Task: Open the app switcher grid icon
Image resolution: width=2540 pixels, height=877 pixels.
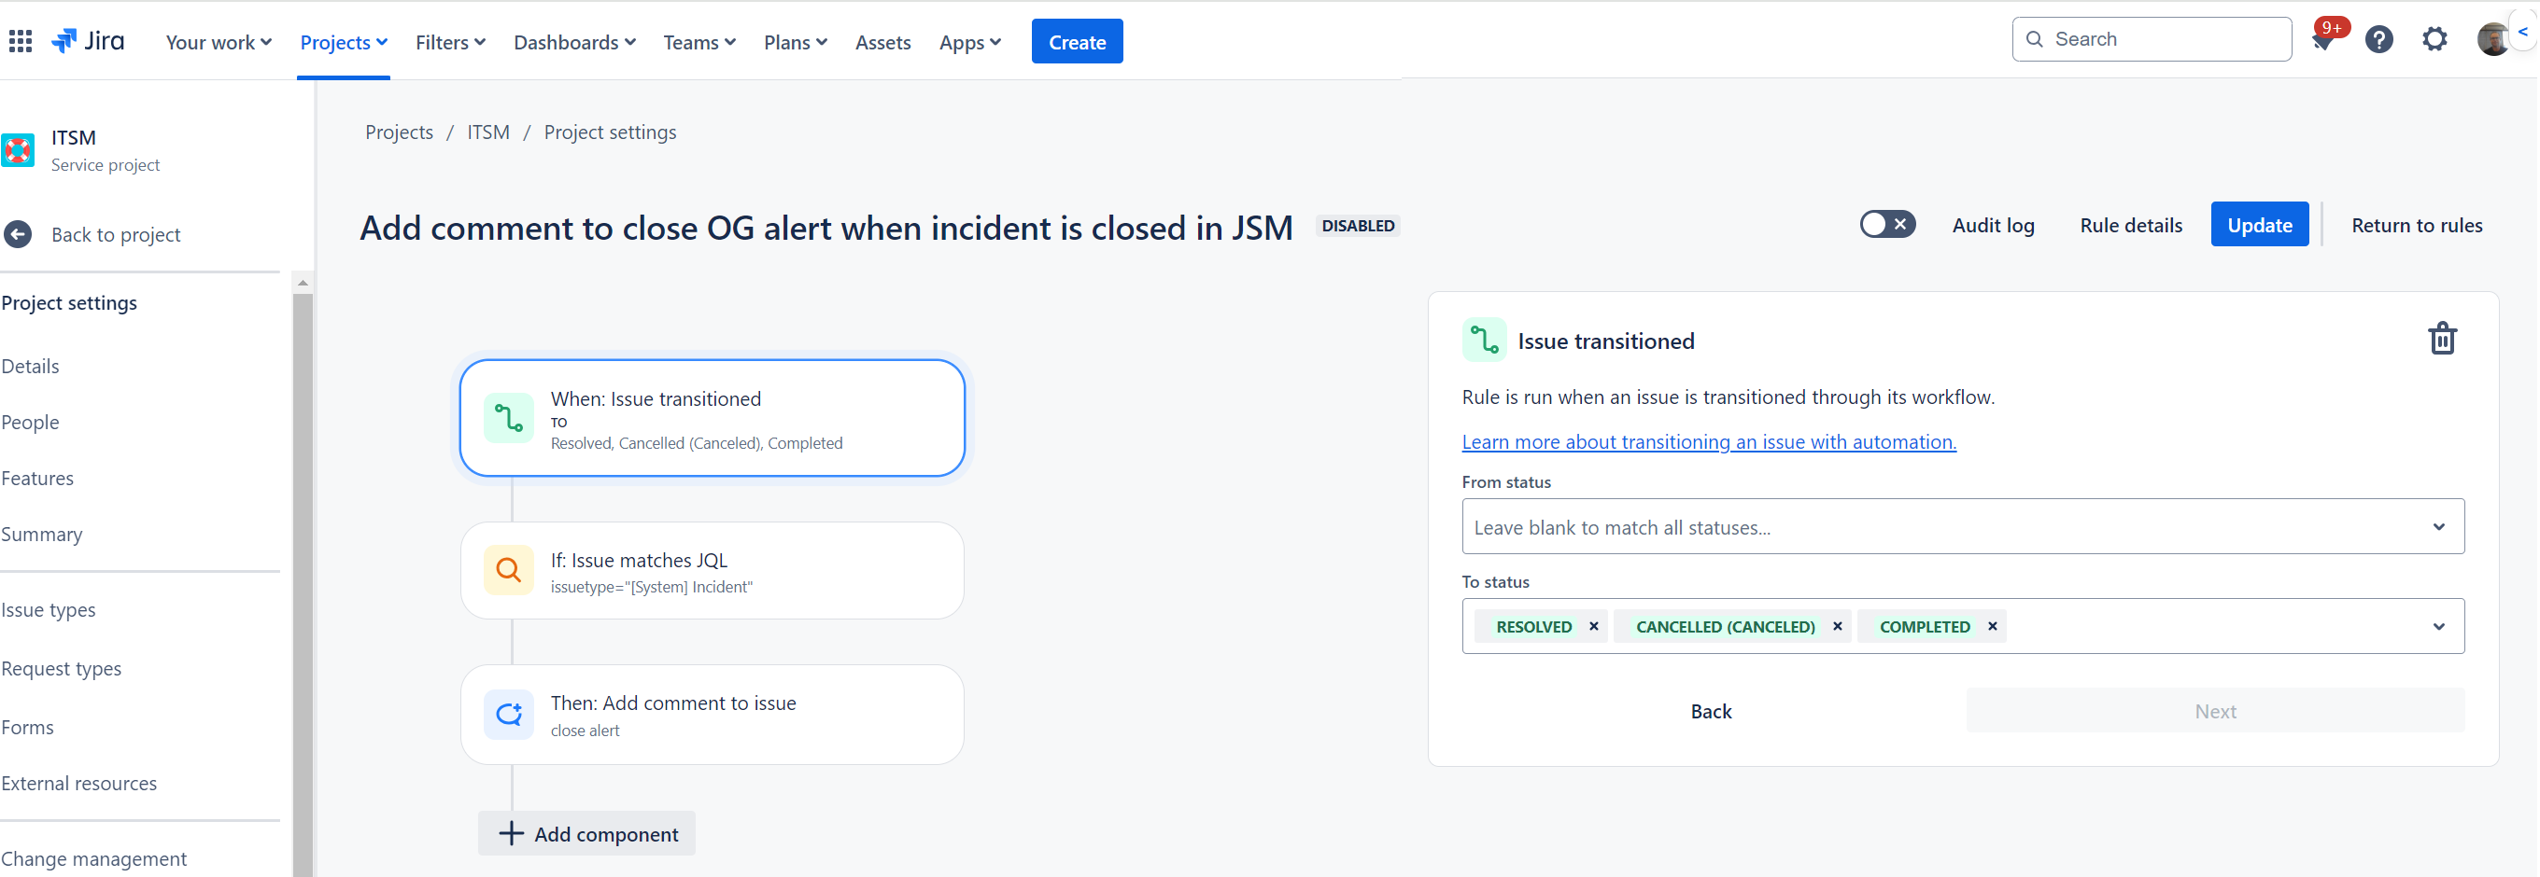Action: tap(21, 41)
